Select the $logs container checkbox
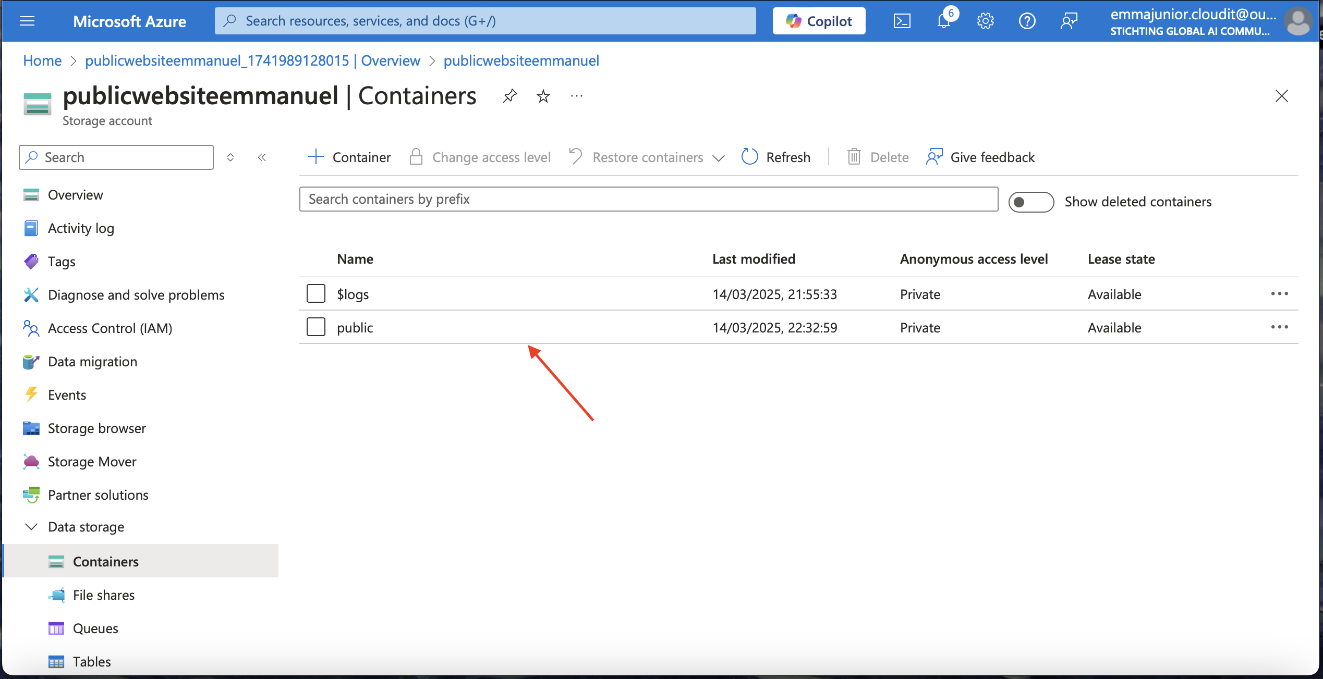The height and width of the screenshot is (679, 1323). point(316,293)
